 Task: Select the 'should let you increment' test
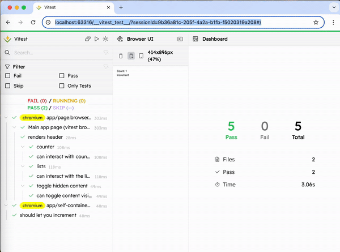click(x=48, y=215)
